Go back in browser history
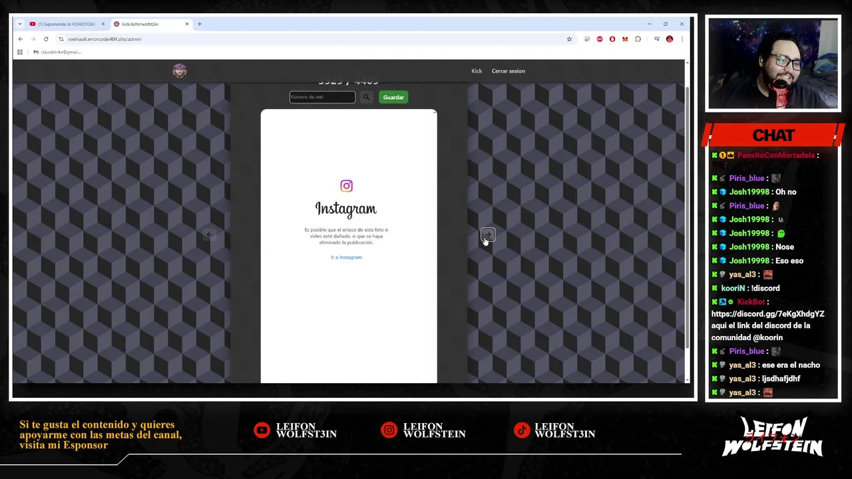This screenshot has width=852, height=479. pyautogui.click(x=21, y=39)
